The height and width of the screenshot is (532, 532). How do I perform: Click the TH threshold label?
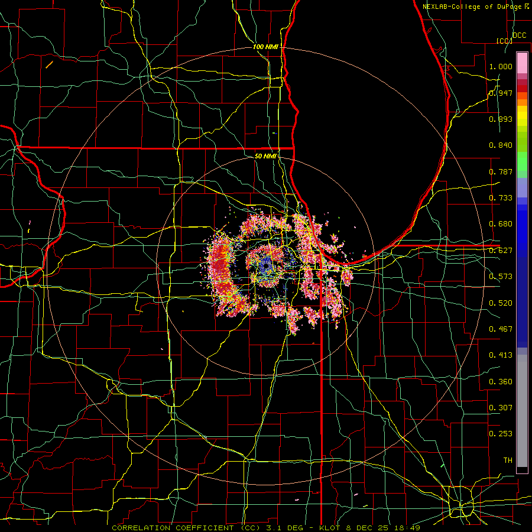click(x=508, y=460)
